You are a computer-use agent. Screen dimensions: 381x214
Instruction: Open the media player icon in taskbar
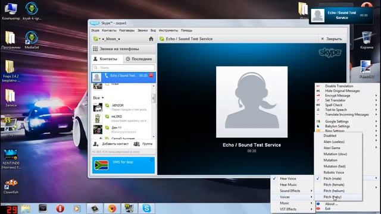(77, 209)
